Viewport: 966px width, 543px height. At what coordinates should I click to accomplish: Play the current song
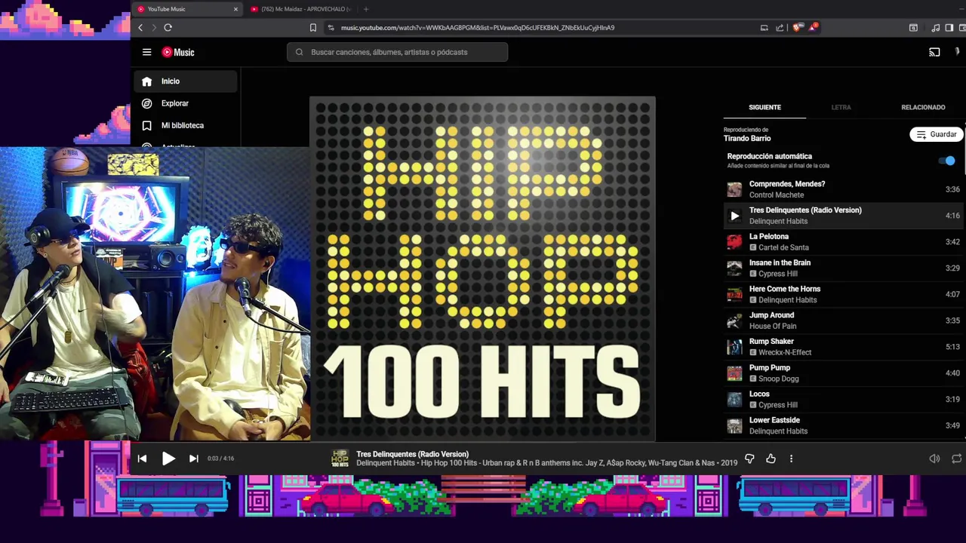[x=168, y=459]
